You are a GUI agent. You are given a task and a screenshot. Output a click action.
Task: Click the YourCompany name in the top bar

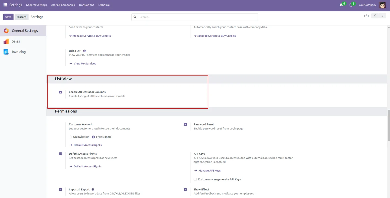(x=367, y=5)
